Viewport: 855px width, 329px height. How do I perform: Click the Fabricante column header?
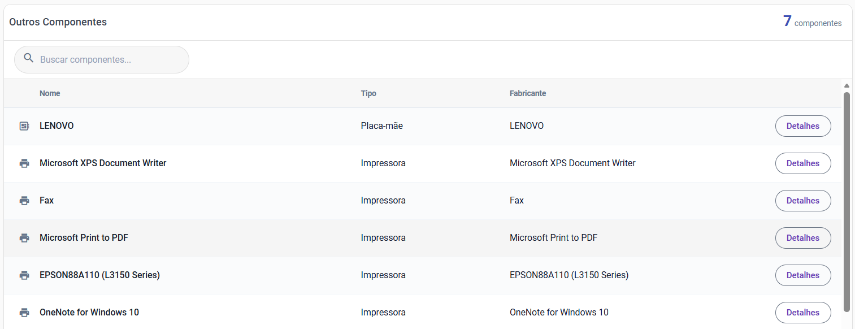pyautogui.click(x=528, y=93)
